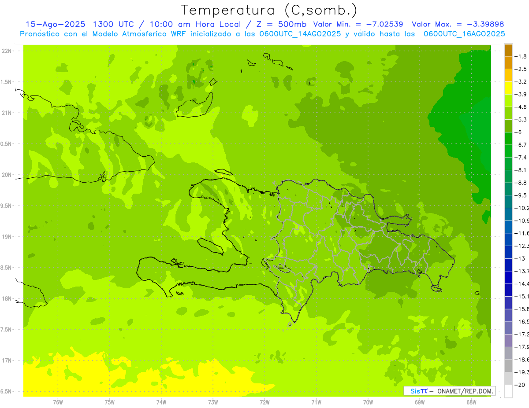Click the colorbar label "-6"

tap(519, 132)
